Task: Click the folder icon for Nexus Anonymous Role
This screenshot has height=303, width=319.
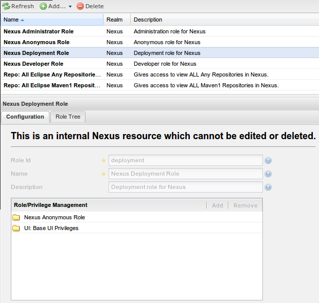Action: tap(16, 217)
